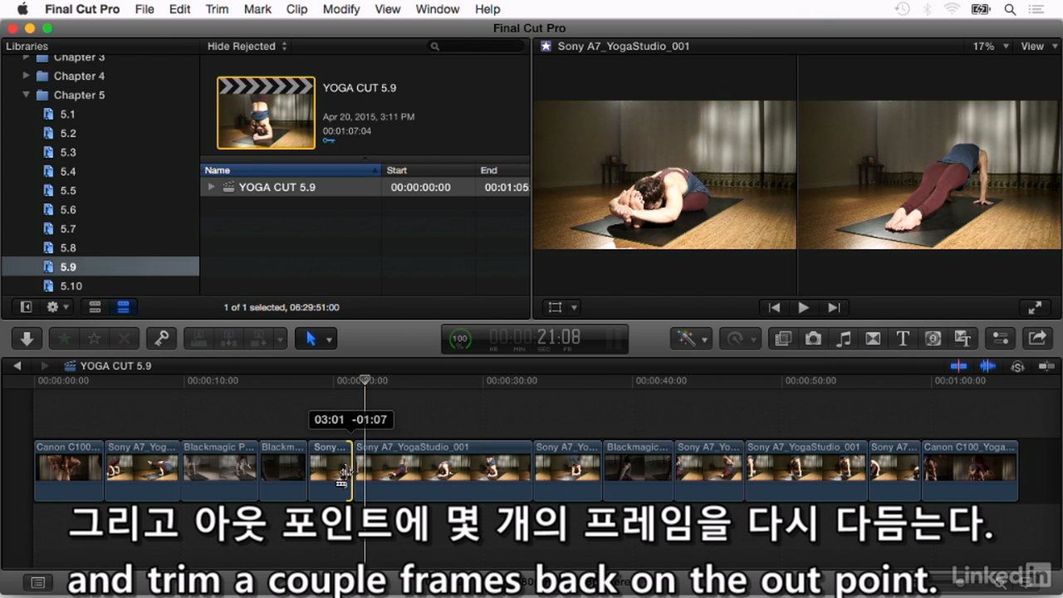Image resolution: width=1063 pixels, height=598 pixels.
Task: Click the Share export button
Action: [1037, 338]
